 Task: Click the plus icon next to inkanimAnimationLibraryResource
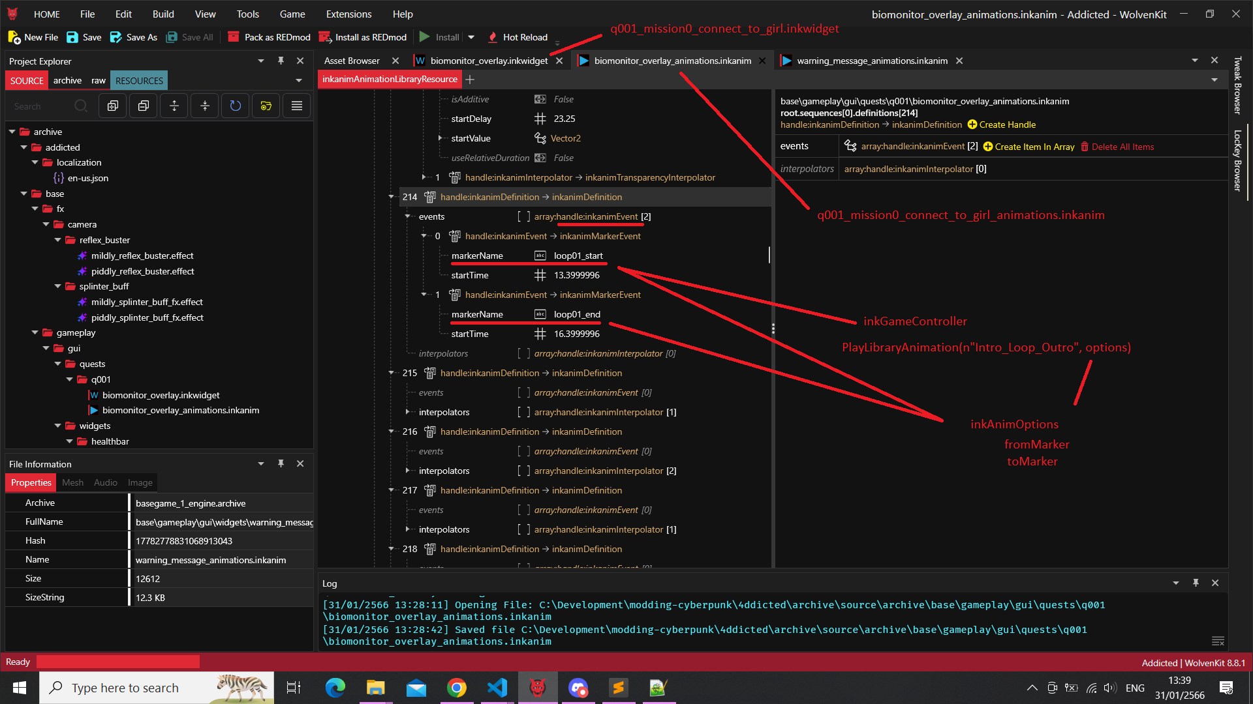pyautogui.click(x=470, y=80)
